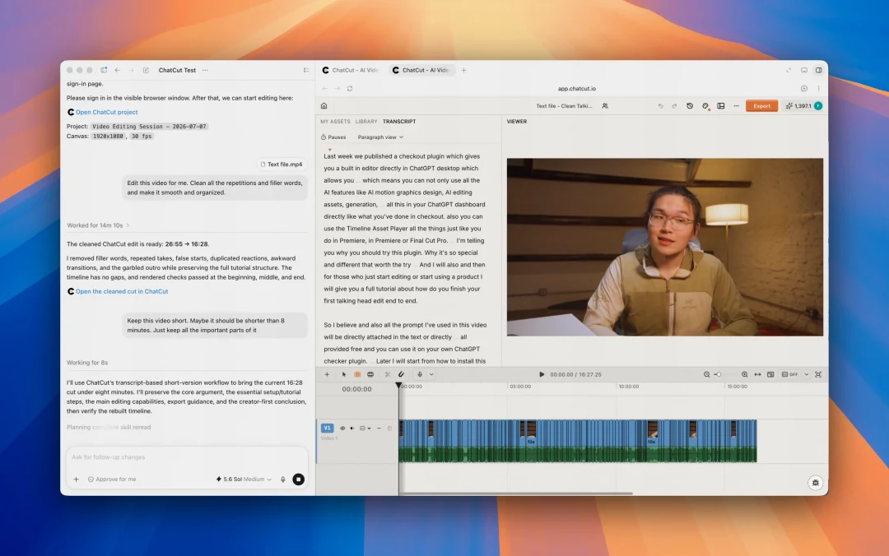Zoom in the timeline
The image size is (889, 556).
(x=744, y=374)
